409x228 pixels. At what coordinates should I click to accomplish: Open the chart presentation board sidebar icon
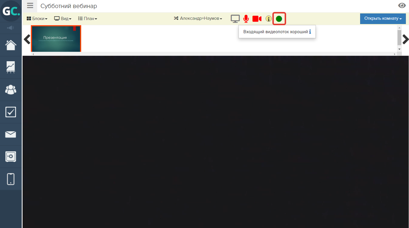pyautogui.click(x=11, y=67)
